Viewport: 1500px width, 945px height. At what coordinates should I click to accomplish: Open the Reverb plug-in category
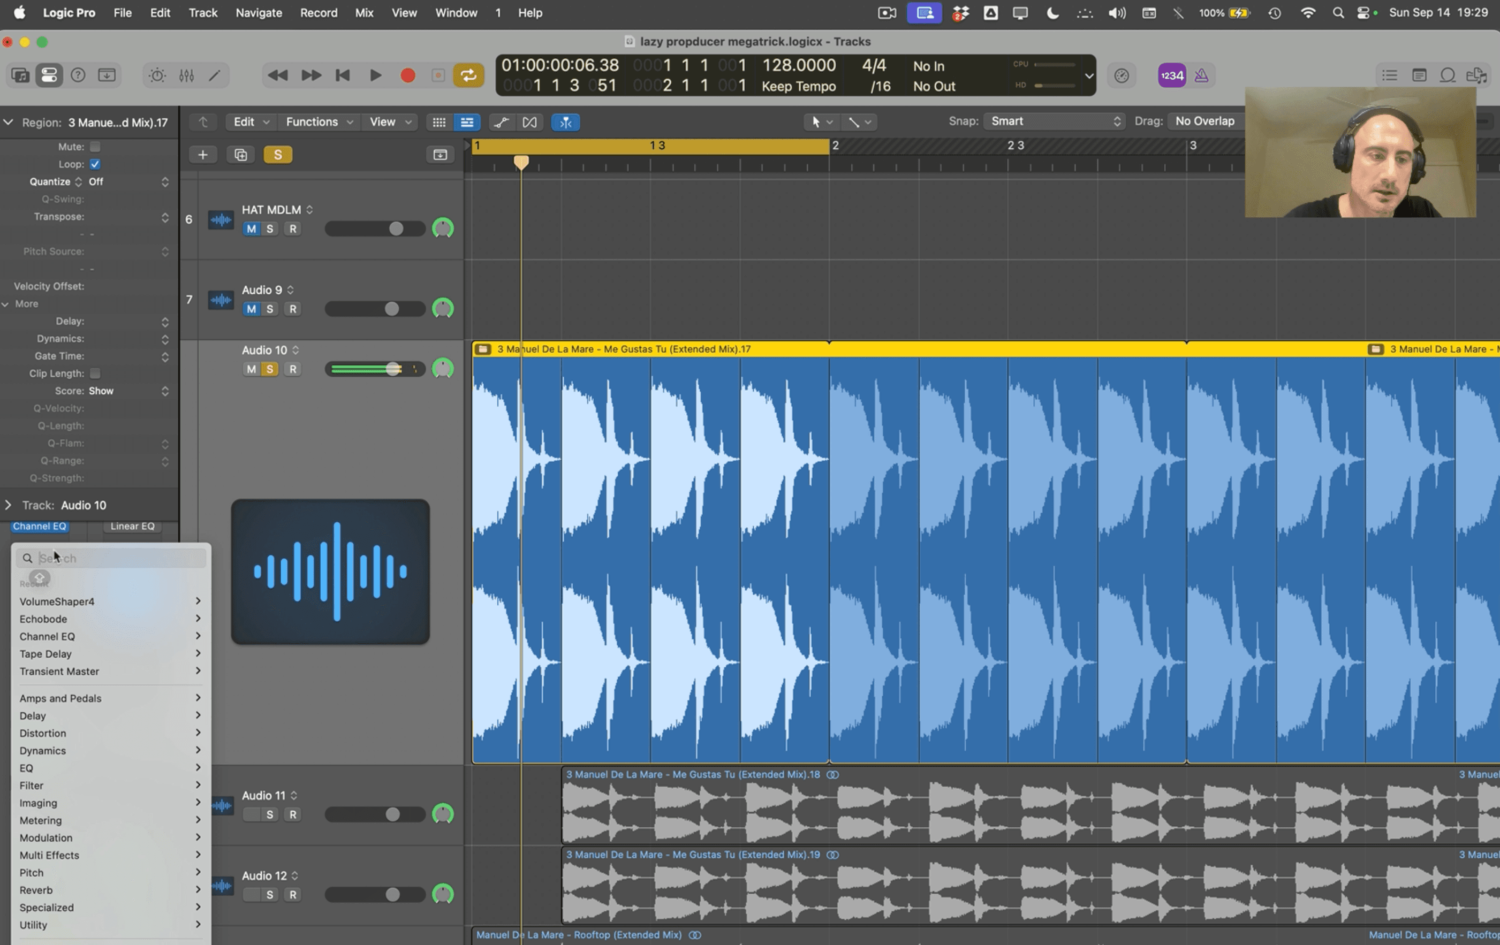pyautogui.click(x=110, y=890)
